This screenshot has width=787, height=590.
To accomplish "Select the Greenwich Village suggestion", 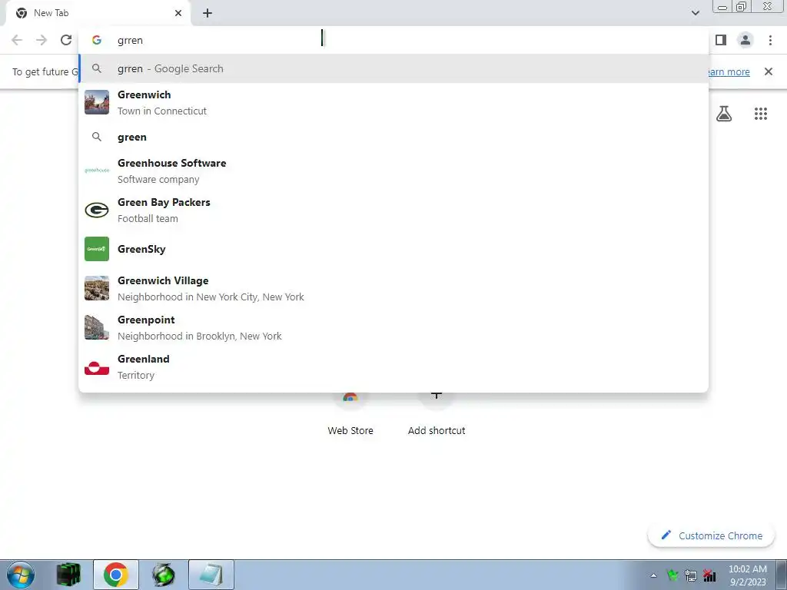I will [x=394, y=288].
